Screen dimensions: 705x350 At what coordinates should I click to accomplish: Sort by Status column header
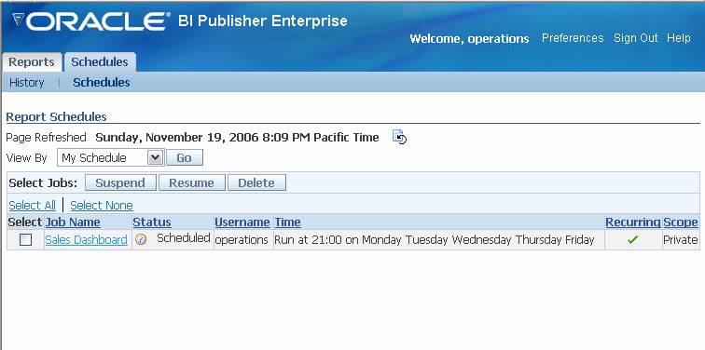[x=152, y=222]
